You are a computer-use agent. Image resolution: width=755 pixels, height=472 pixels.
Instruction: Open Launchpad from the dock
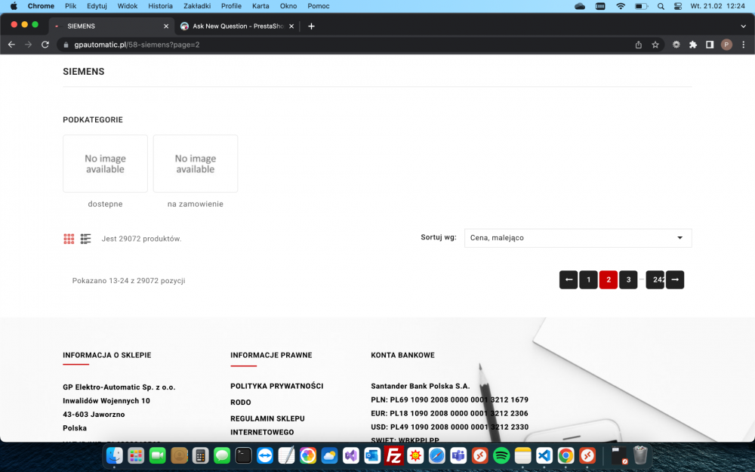coord(136,455)
